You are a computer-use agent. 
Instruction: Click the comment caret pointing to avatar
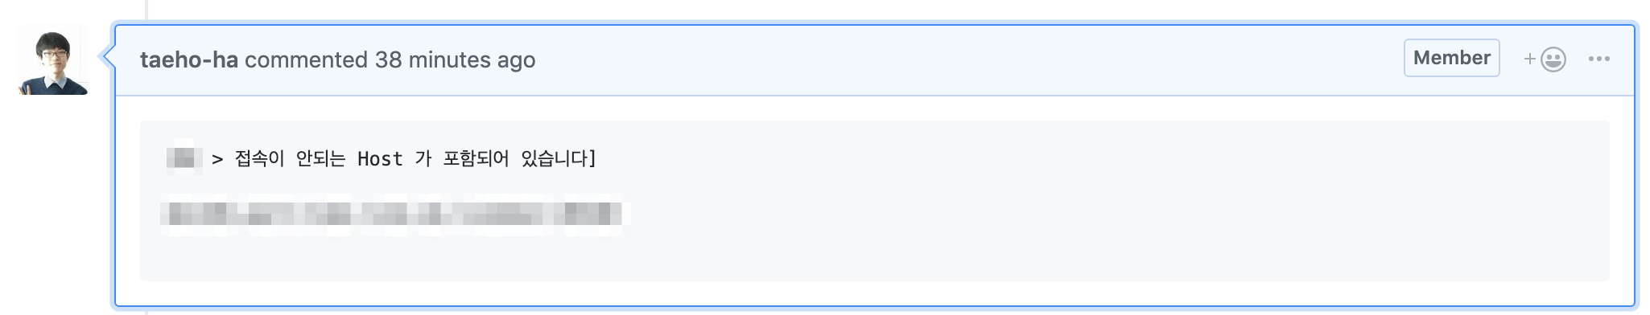107,56
